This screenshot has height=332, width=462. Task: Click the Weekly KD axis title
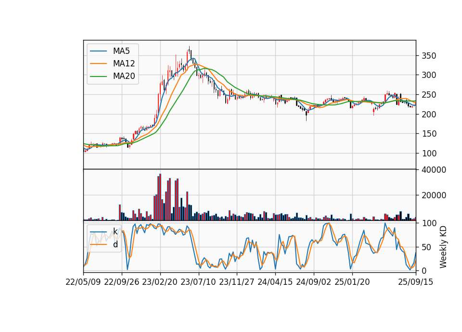(x=443, y=247)
